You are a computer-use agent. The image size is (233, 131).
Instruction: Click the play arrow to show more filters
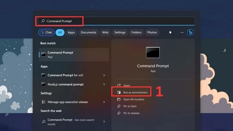click(170, 32)
